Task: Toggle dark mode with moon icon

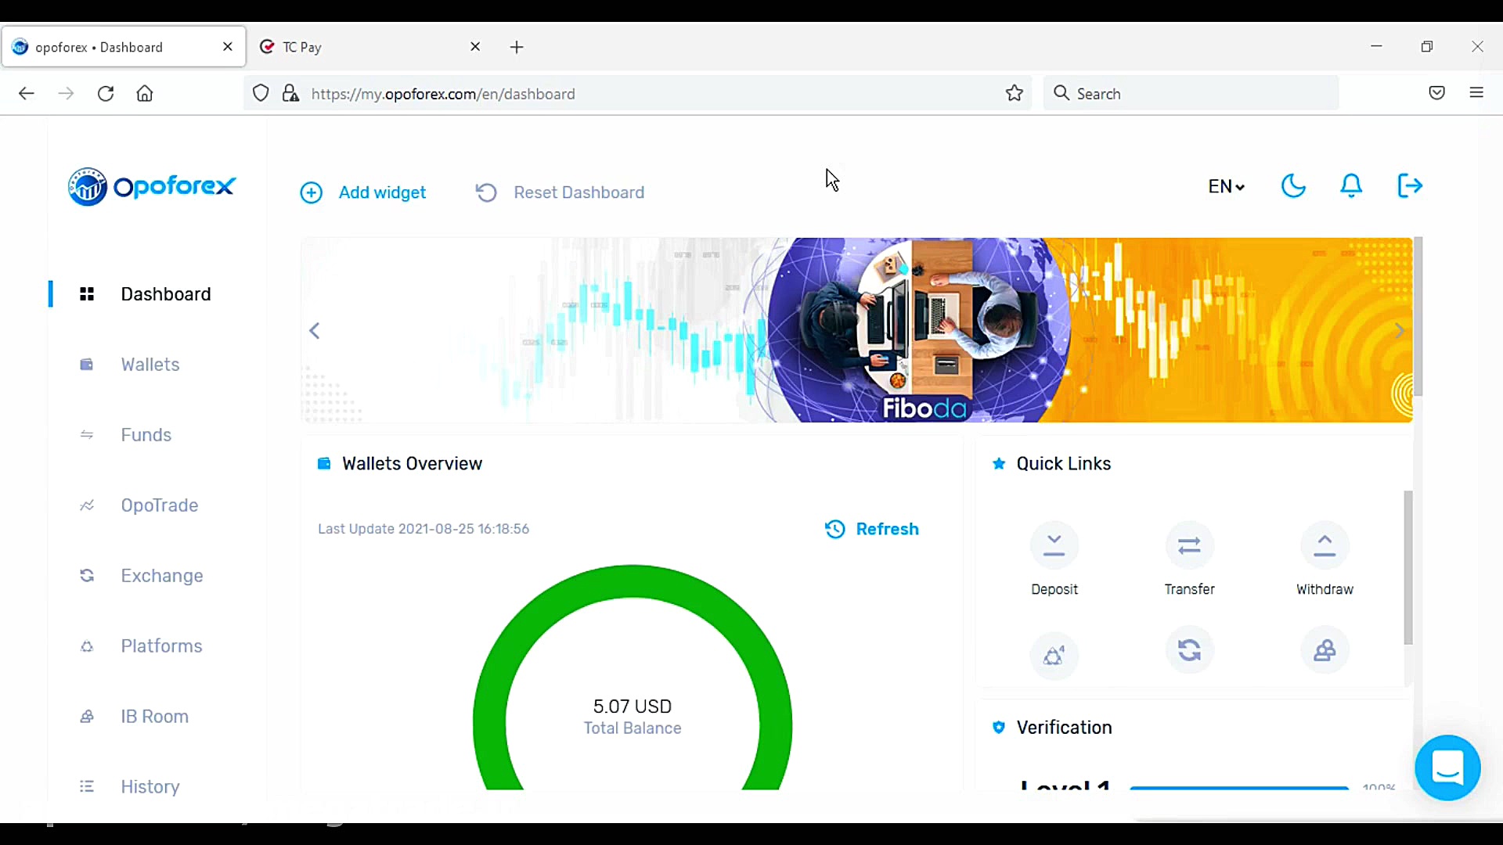Action: pos(1293,186)
